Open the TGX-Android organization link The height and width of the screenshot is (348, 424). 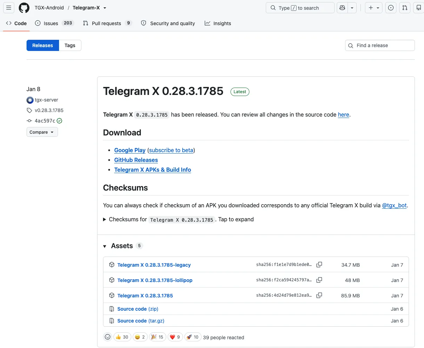[x=49, y=8]
